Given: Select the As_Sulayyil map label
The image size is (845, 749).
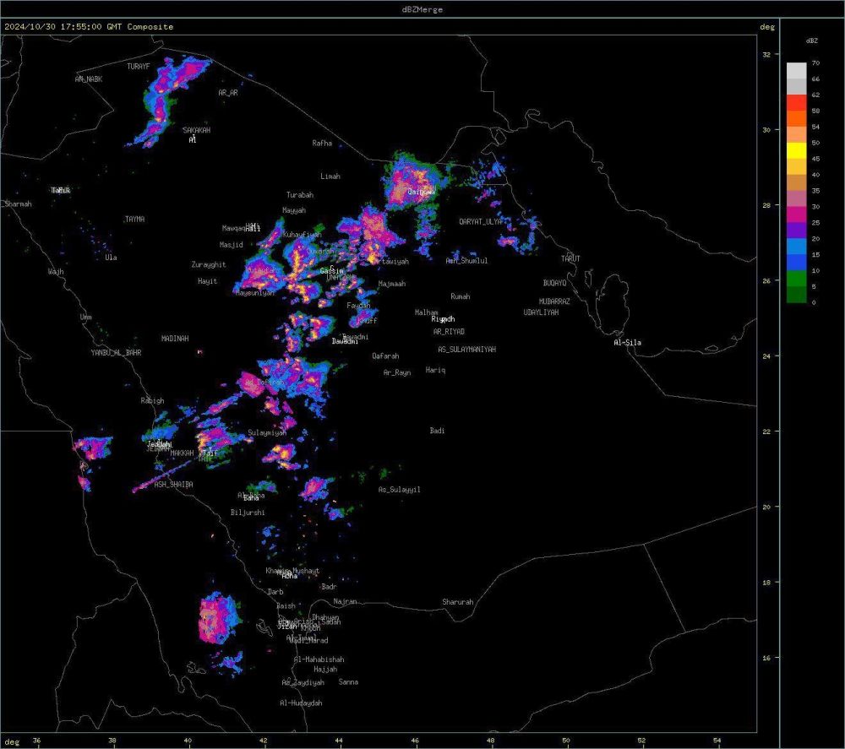Looking at the screenshot, I should click(399, 490).
